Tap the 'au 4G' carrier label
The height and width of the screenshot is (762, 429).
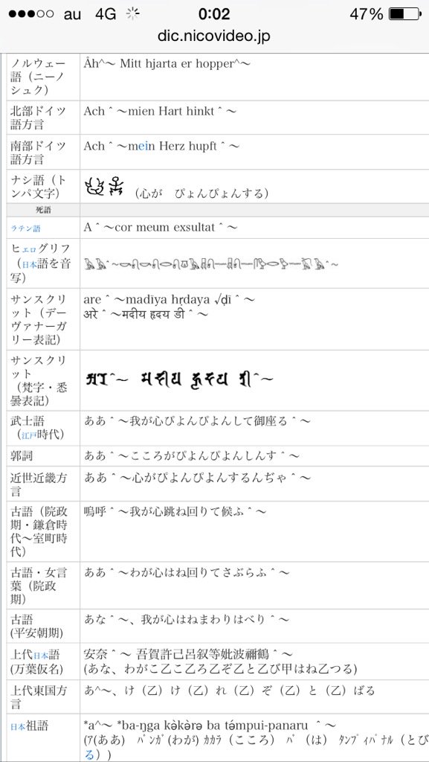[x=90, y=14]
